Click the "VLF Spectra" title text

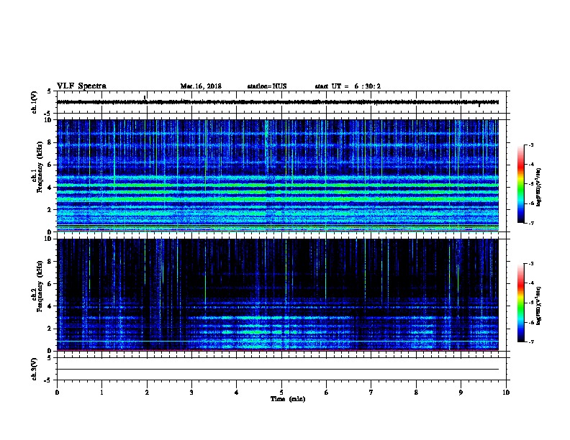pos(81,86)
